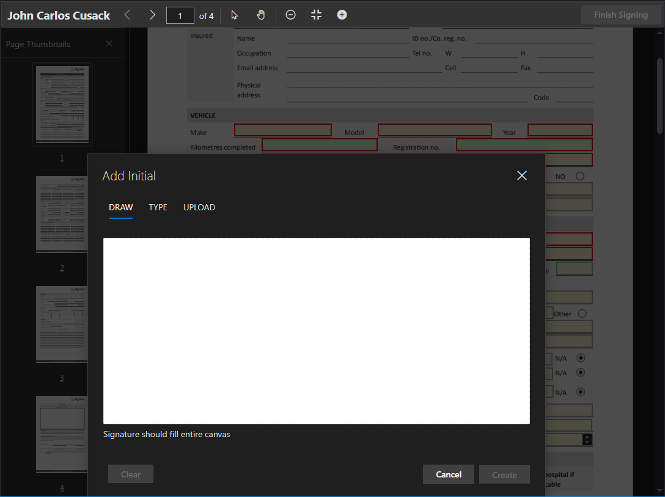Zoom in with the plus icon
The height and width of the screenshot is (497, 665).
tap(342, 15)
